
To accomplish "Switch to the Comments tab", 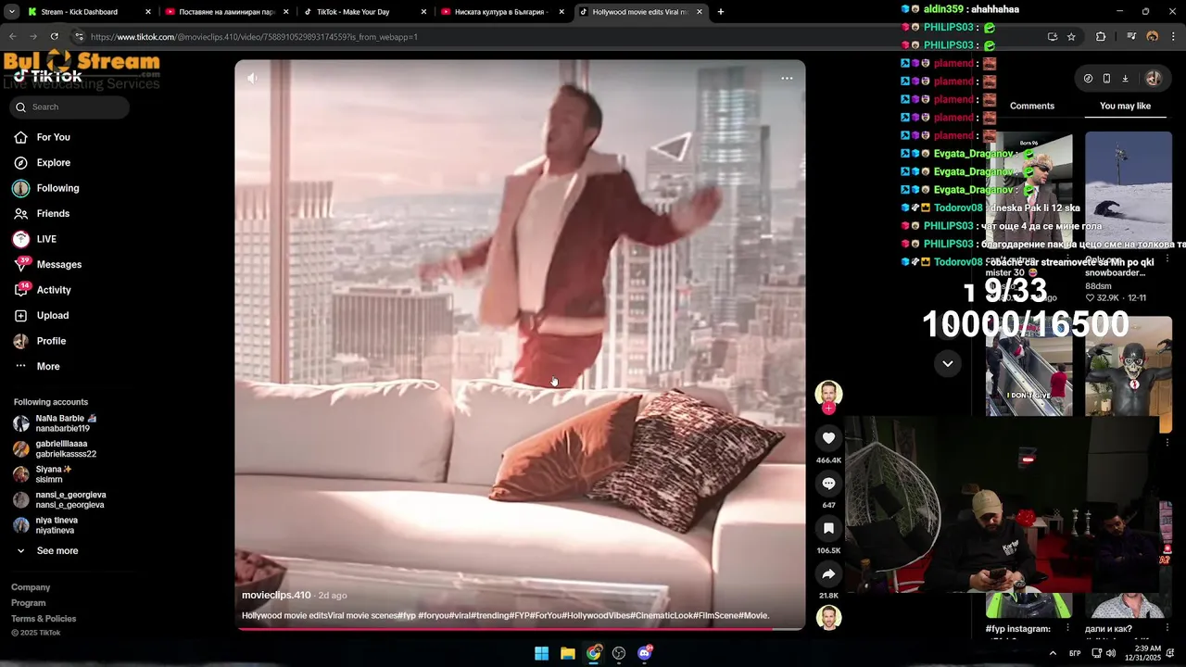I will coord(1032,106).
